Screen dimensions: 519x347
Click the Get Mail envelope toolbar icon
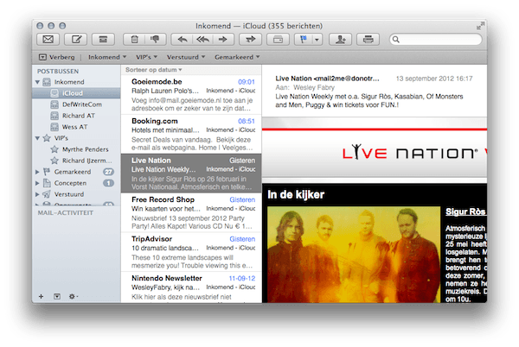coord(48,40)
